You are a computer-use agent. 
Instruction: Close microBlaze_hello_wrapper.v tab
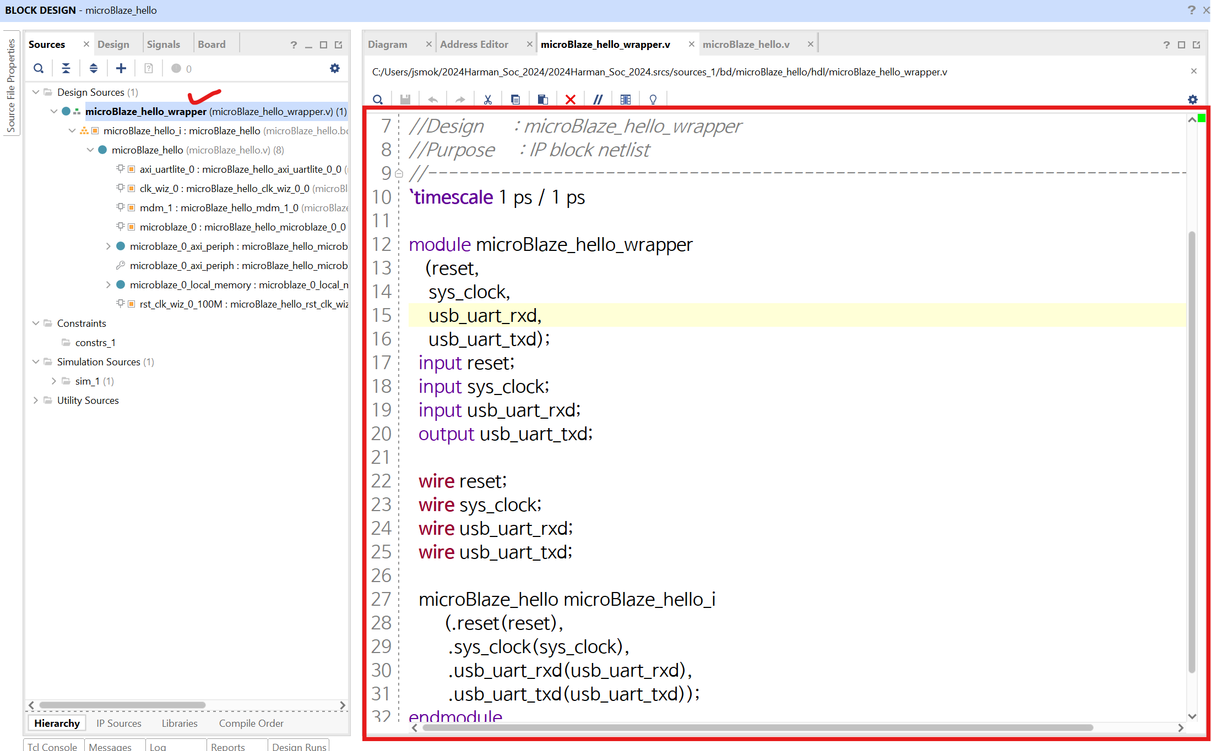(691, 44)
